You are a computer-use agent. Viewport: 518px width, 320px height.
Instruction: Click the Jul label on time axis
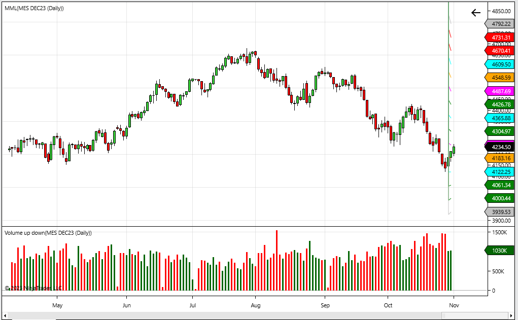193,305
